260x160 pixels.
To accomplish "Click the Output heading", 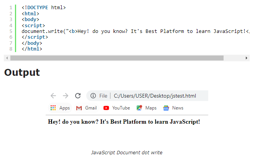I will click(22, 72).
